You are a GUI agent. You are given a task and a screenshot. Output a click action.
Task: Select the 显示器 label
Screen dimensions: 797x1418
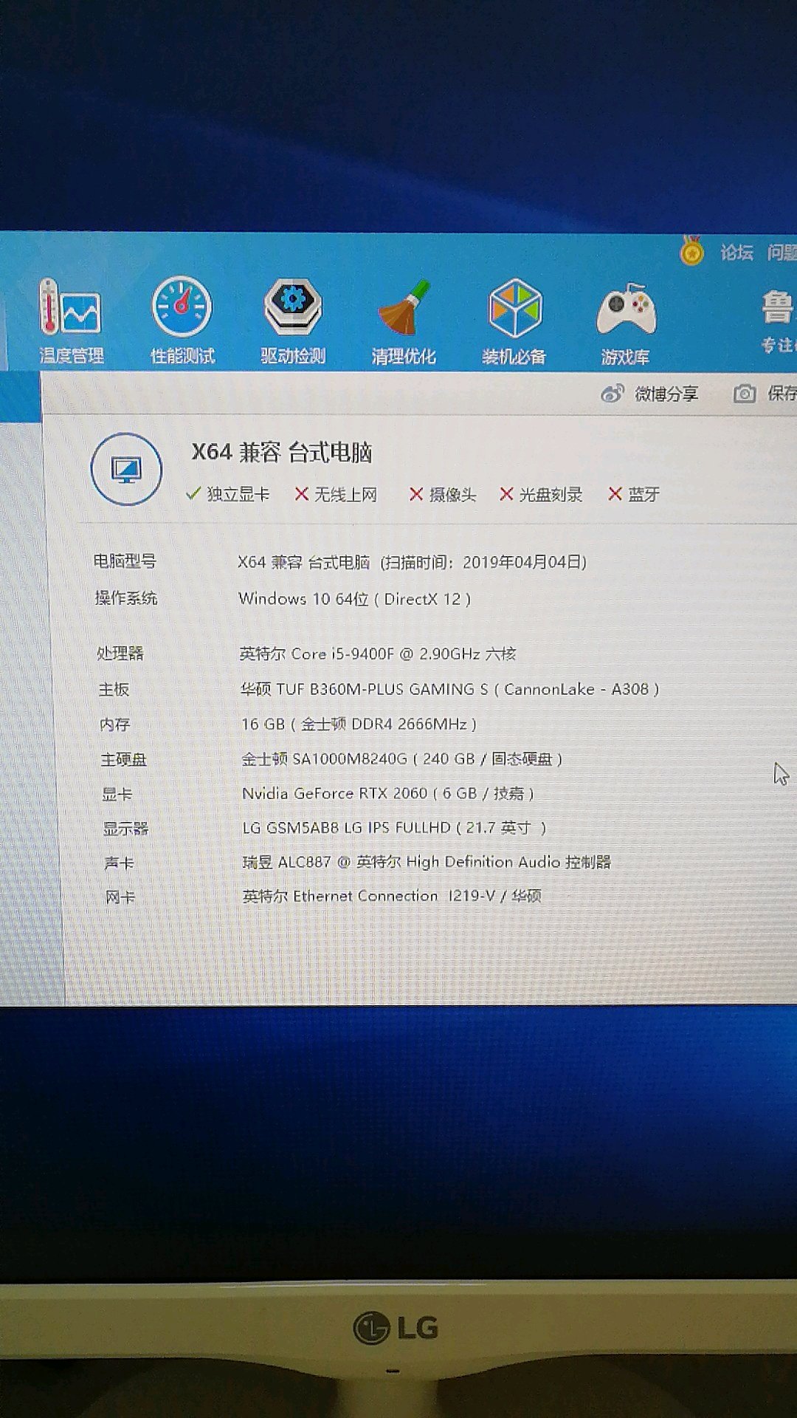[x=126, y=829]
